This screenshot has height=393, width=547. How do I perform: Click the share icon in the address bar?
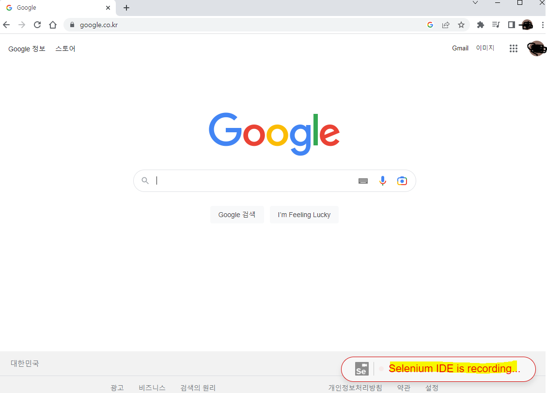click(x=445, y=25)
